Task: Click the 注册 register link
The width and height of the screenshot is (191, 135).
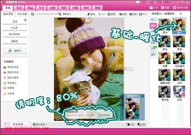Action: [x=151, y=2]
